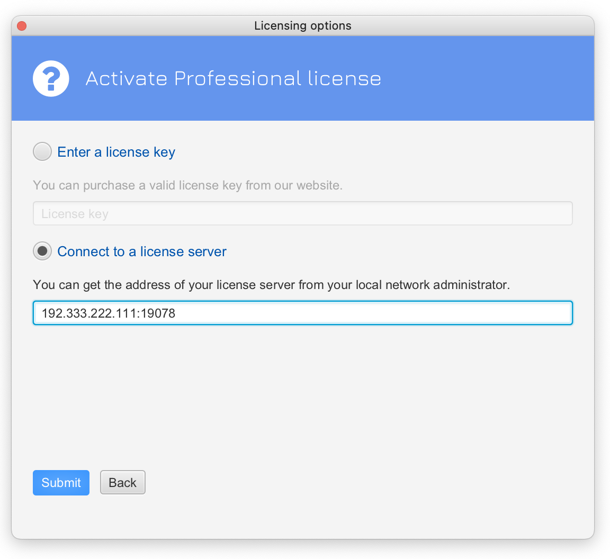This screenshot has height=559, width=610.
Task: Click the "Licensing options" window title
Action: (302, 25)
